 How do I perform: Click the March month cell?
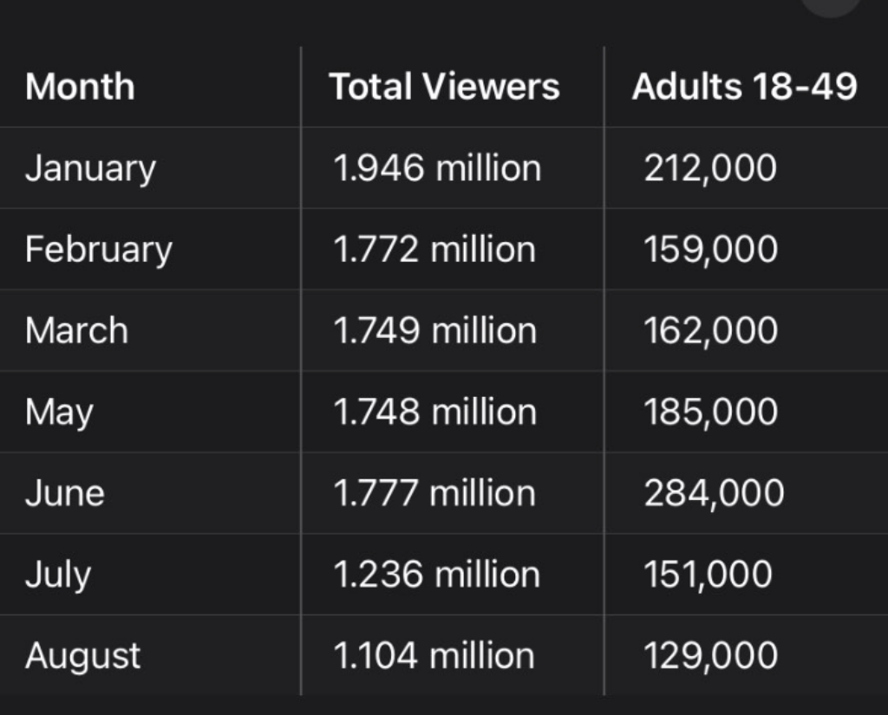pyautogui.click(x=76, y=331)
